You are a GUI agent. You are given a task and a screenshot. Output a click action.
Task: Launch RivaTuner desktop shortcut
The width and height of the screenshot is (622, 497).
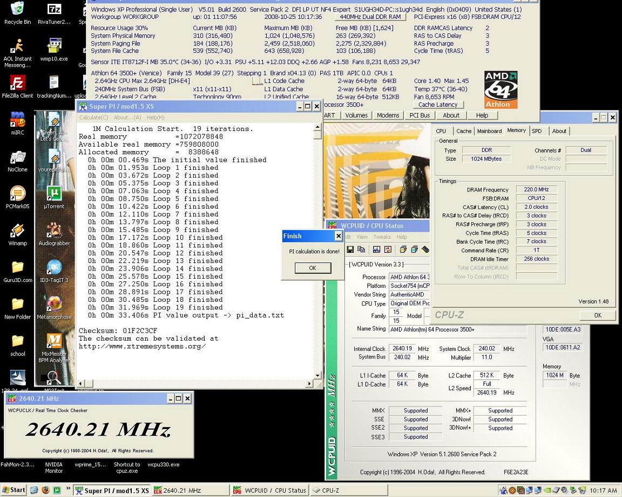pyautogui.click(x=54, y=12)
